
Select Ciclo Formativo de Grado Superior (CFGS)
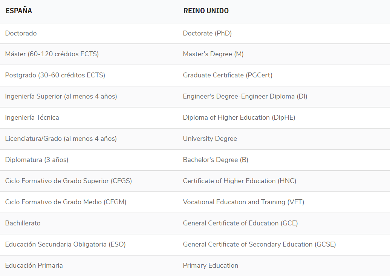[x=69, y=181]
